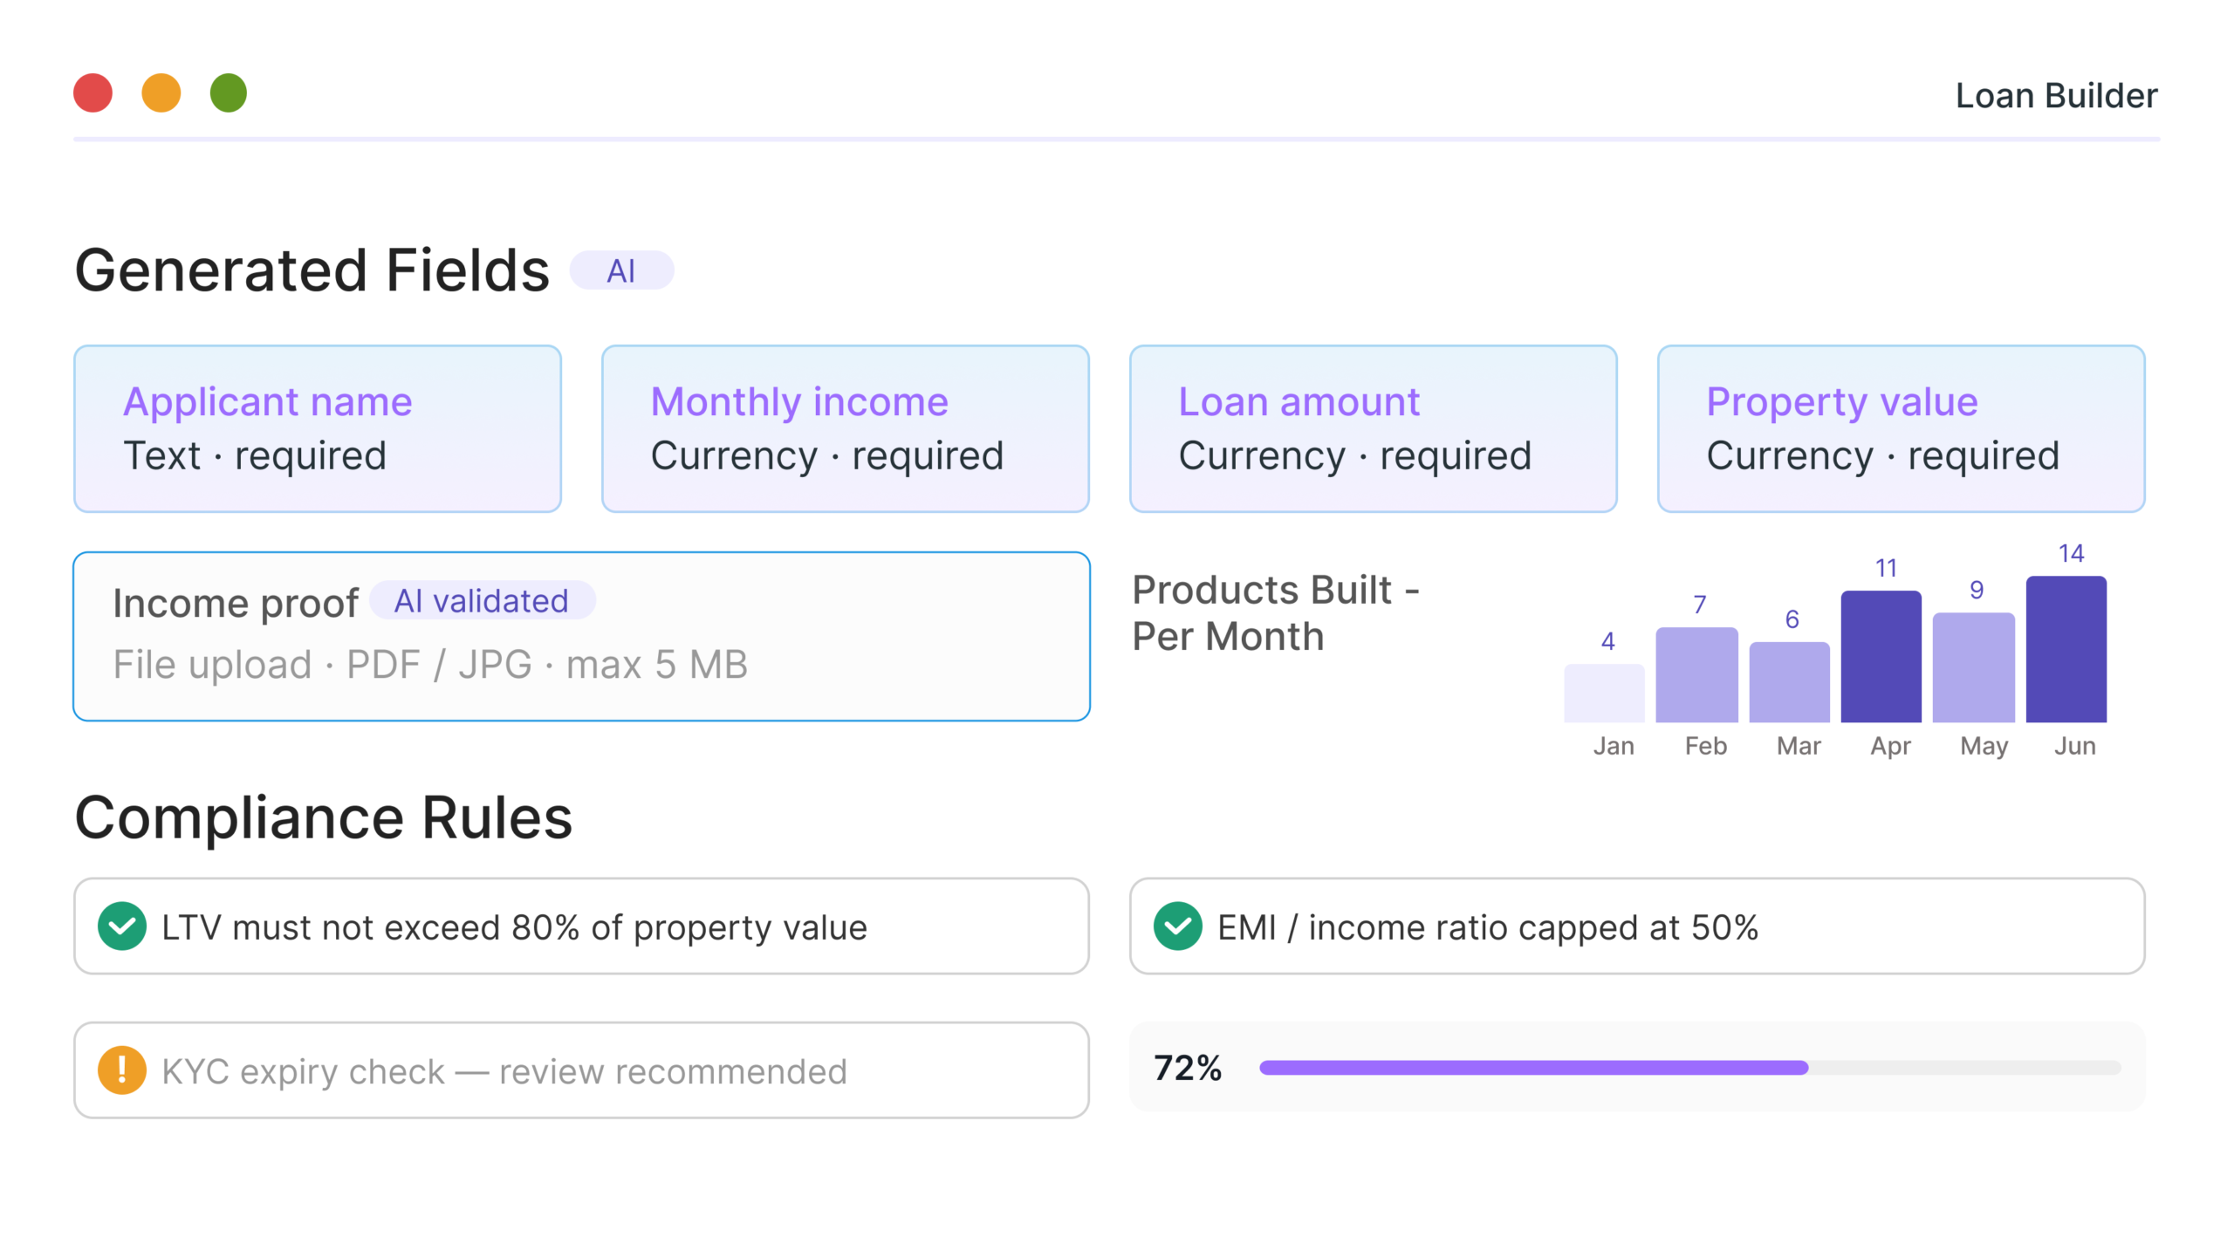Viewport: 2234px width, 1251px height.
Task: Click the red window dot
Action: pos(93,93)
